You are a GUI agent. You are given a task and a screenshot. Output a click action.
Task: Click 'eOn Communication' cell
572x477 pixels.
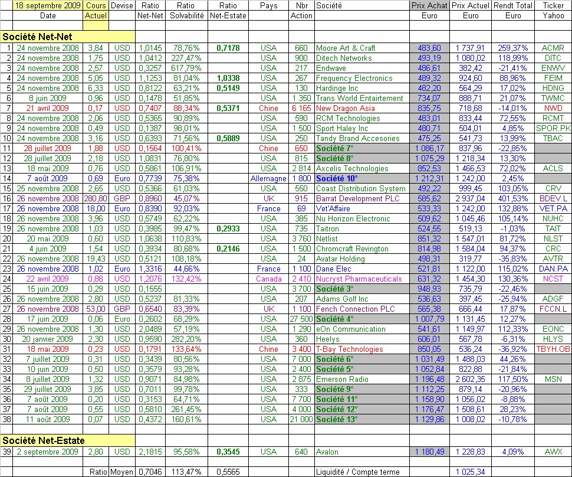pyautogui.click(x=362, y=329)
